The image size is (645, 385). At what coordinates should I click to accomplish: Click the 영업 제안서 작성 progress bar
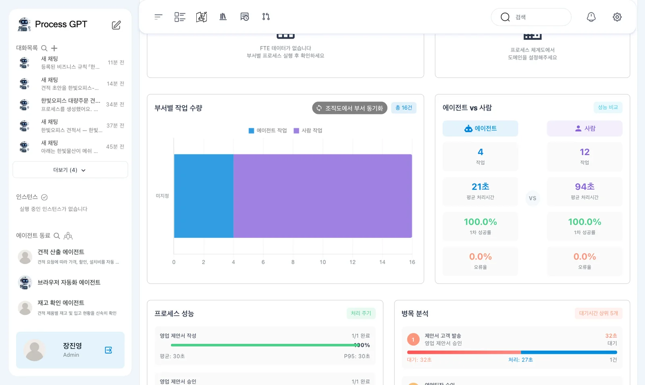[265, 345]
